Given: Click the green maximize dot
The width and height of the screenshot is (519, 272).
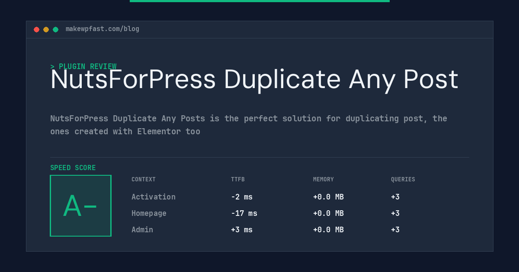Looking at the screenshot, I should coord(55,29).
